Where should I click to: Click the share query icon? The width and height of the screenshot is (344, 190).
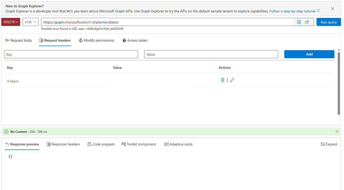tap(307, 22)
